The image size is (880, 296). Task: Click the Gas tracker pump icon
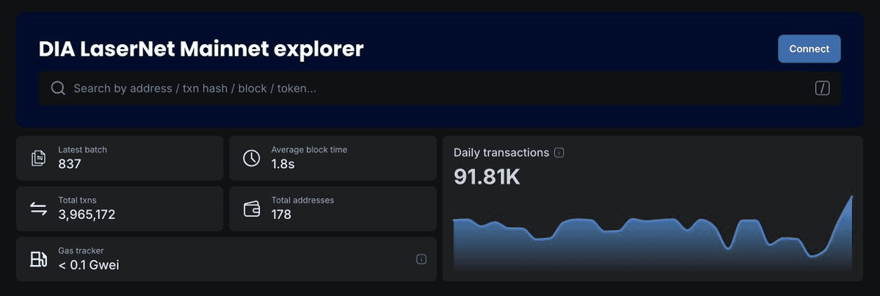[38, 259]
